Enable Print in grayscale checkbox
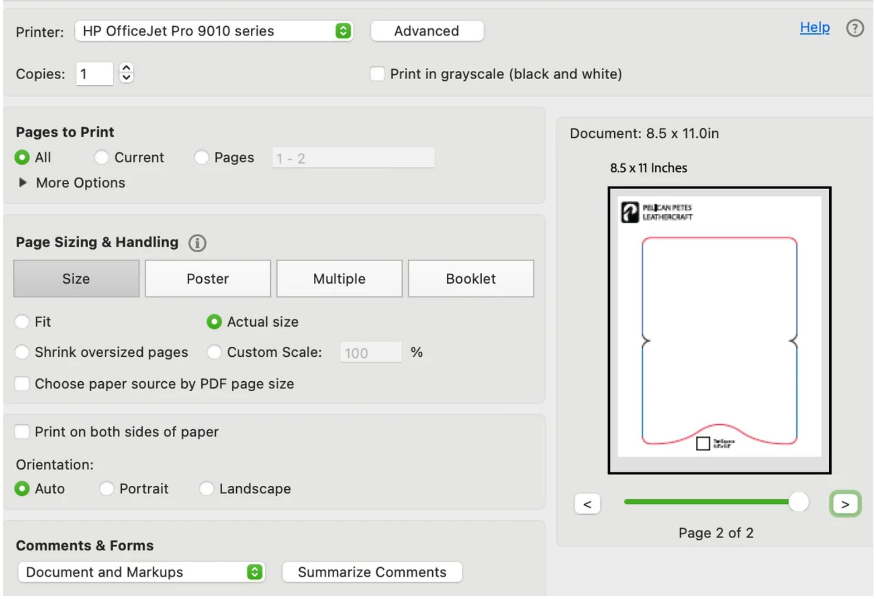876x599 pixels. tap(378, 74)
